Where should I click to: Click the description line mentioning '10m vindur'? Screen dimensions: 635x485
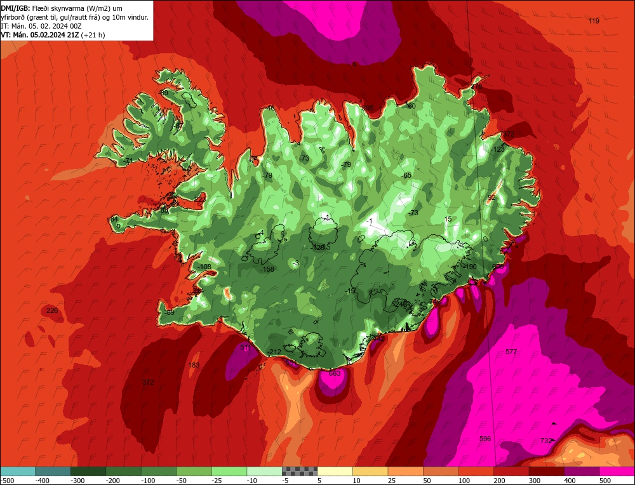pyautogui.click(x=75, y=17)
